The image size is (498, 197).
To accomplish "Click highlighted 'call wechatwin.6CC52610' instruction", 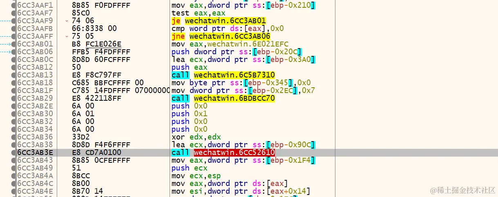I will [223, 153].
